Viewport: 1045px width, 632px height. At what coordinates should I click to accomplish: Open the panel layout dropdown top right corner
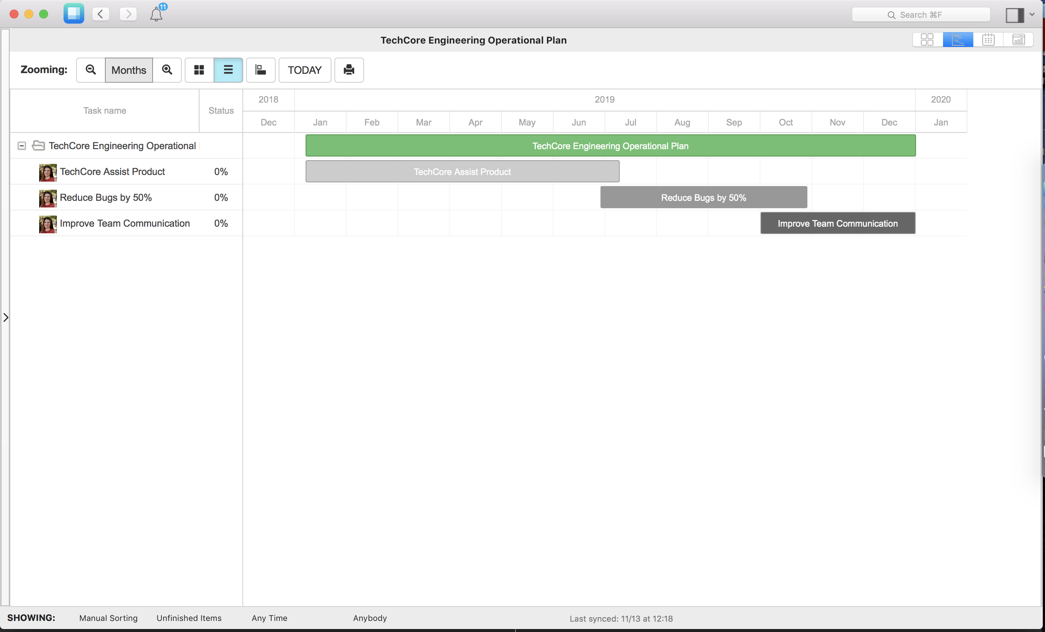pos(1020,14)
